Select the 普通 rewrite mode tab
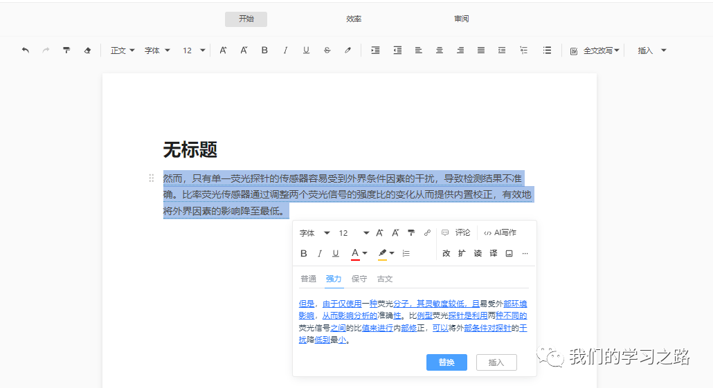Image resolution: width=713 pixels, height=388 pixels. tap(308, 279)
